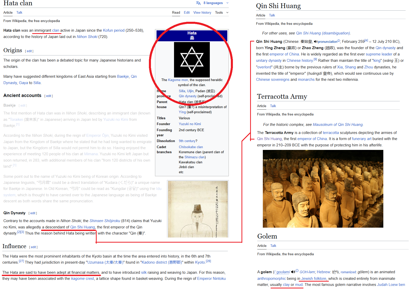Open the funerary art link
The image size is (413, 295).
362,139
